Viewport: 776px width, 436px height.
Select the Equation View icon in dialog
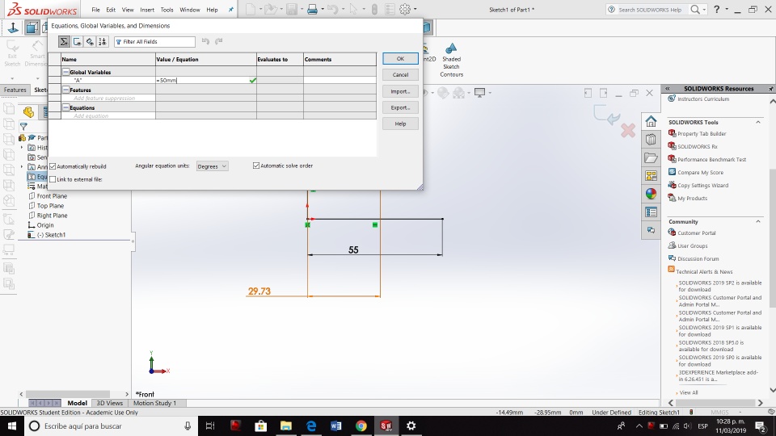click(65, 41)
